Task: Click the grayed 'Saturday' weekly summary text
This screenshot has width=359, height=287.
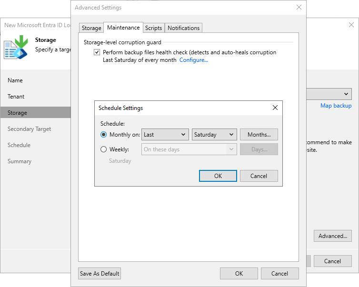Action: [120, 161]
